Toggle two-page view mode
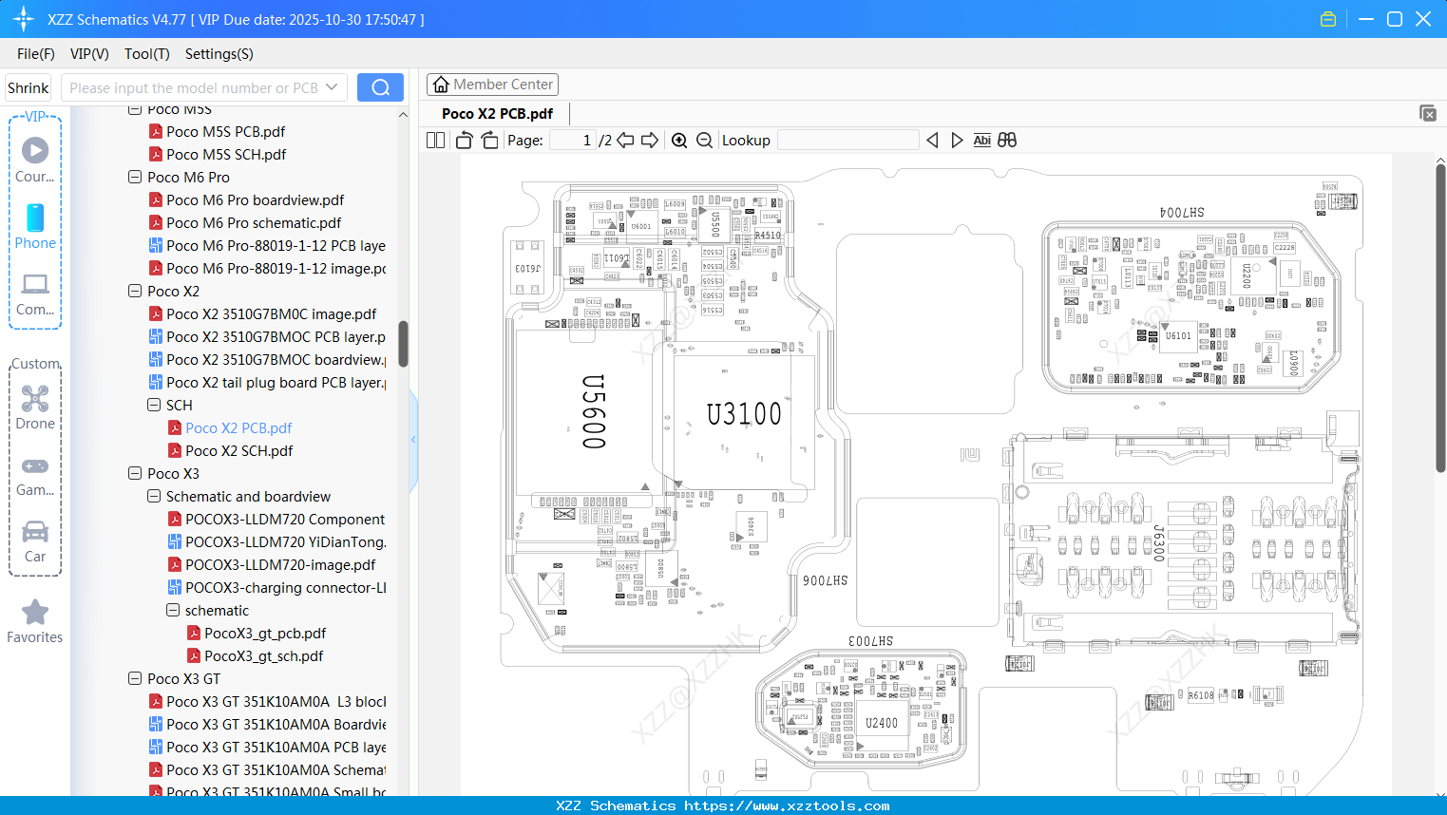The height and width of the screenshot is (815, 1447). pyautogui.click(x=434, y=140)
